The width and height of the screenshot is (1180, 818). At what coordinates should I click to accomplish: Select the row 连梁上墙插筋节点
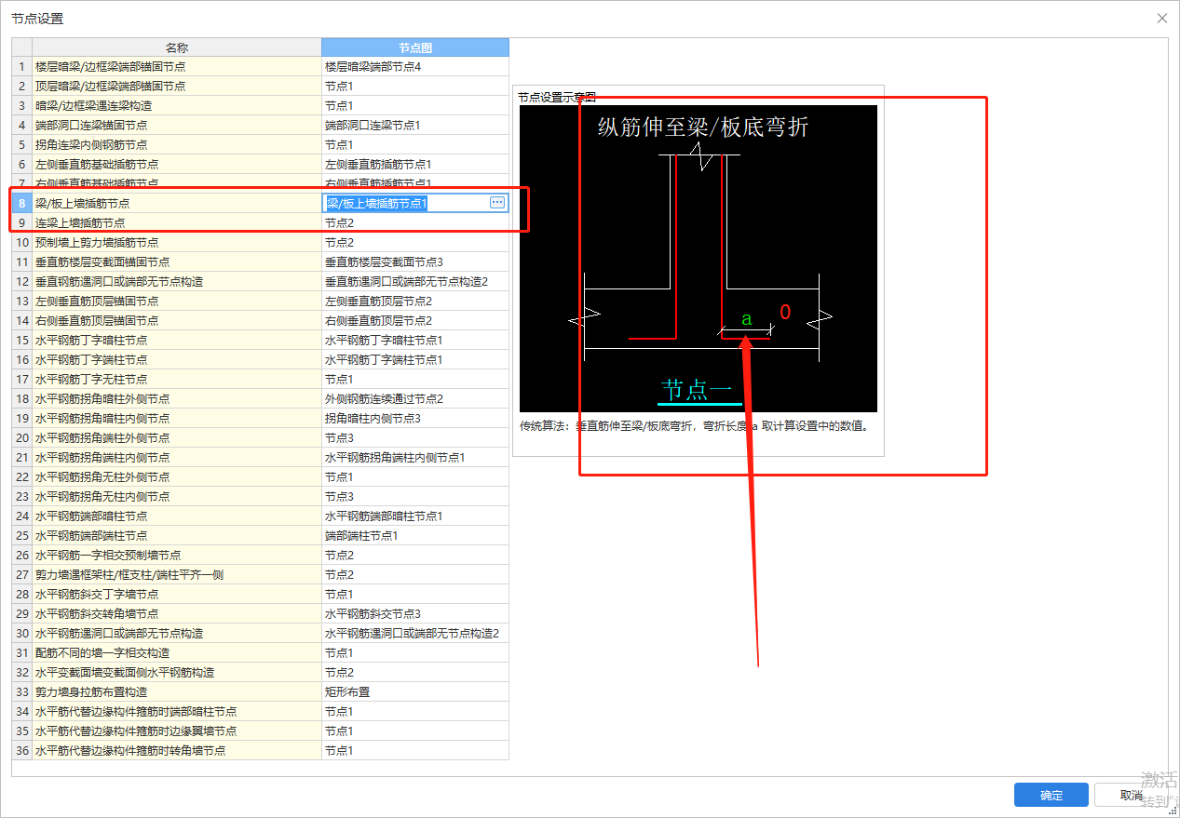point(261,222)
